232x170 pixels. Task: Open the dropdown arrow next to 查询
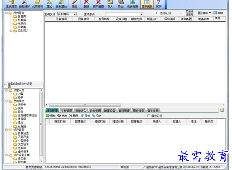point(210,13)
